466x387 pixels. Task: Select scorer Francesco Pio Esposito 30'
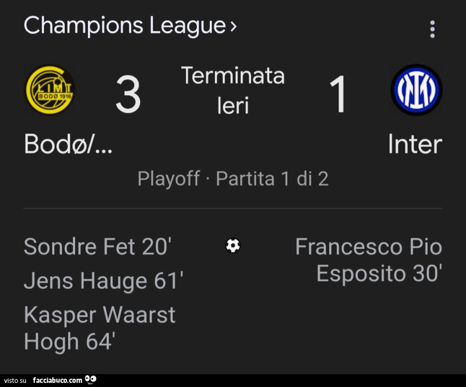[x=369, y=260]
